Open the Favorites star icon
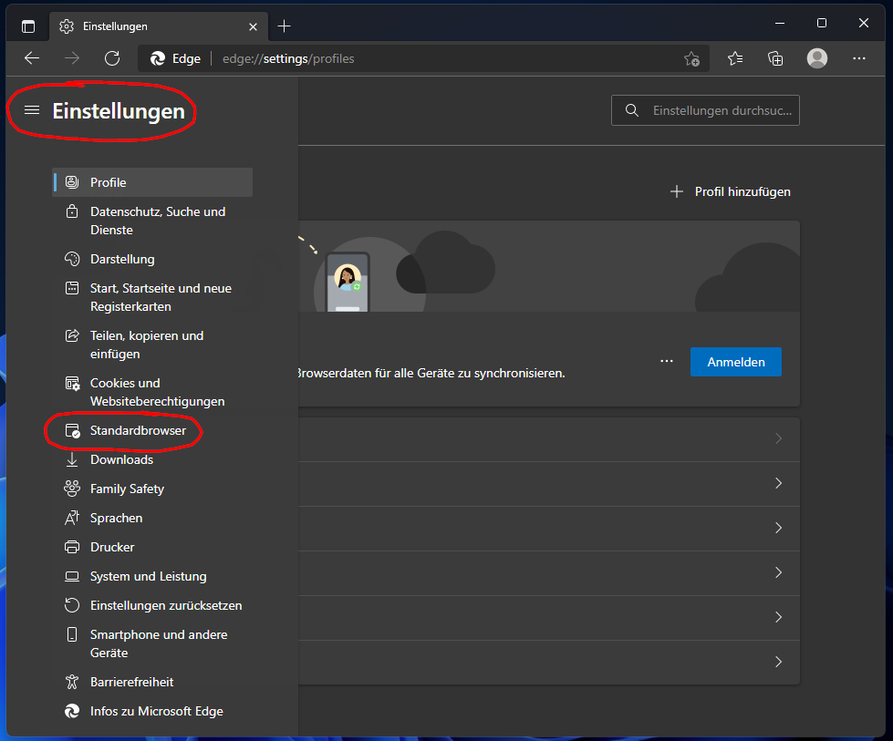 click(735, 58)
